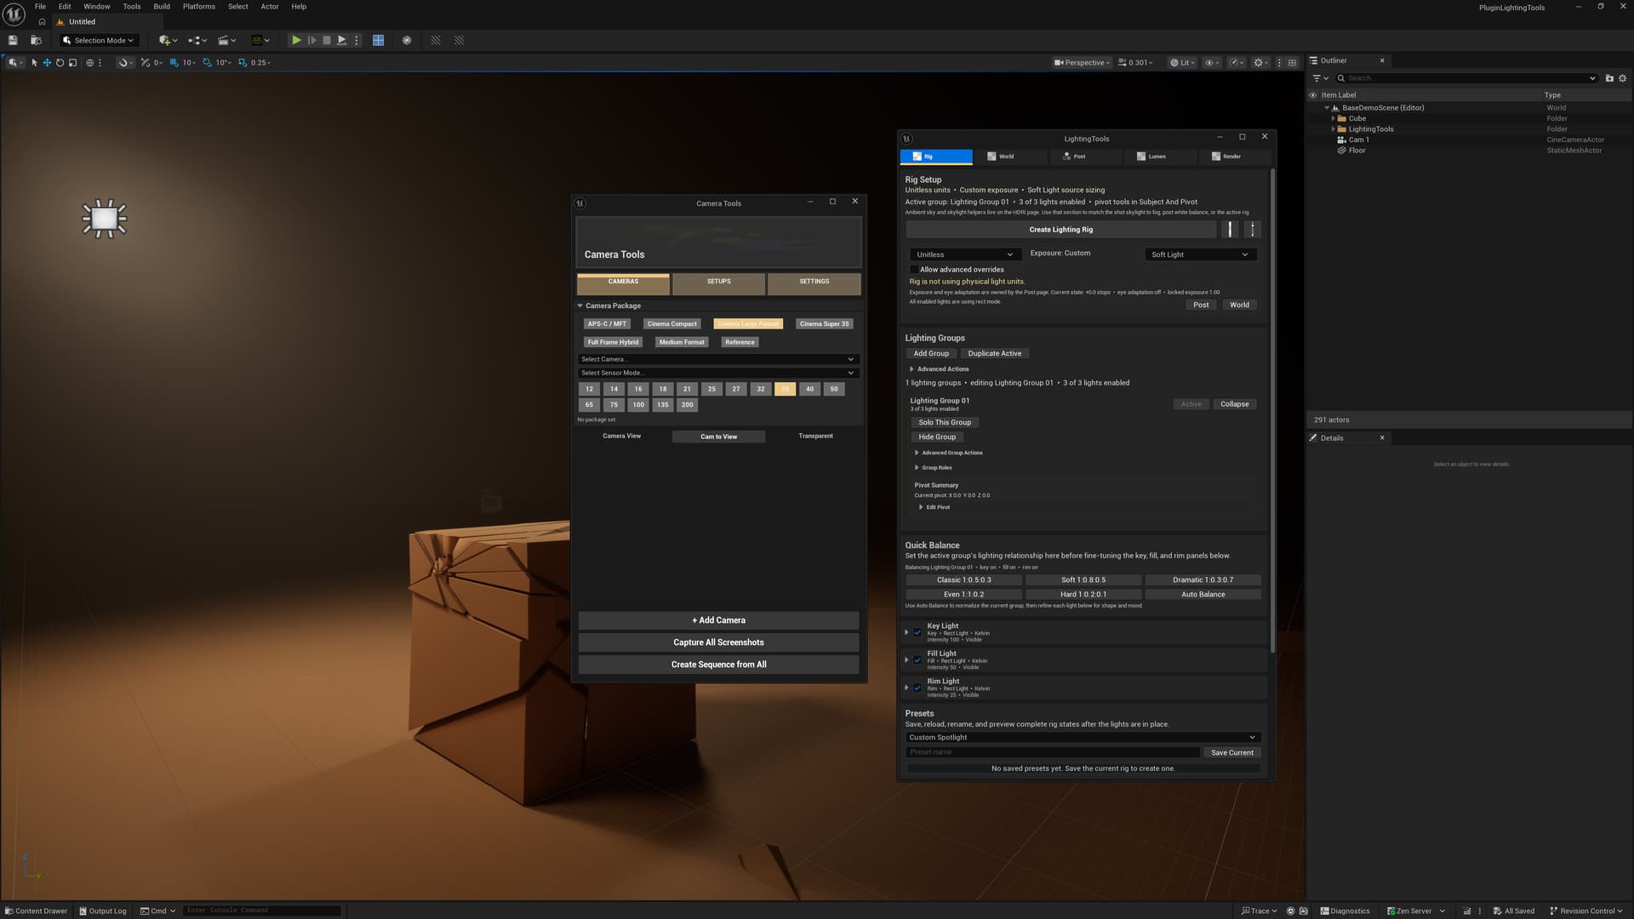Save the current level with disk icon
The height and width of the screenshot is (919, 1634).
coord(13,40)
